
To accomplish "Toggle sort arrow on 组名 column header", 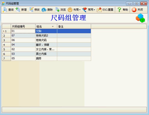I will [53, 26].
